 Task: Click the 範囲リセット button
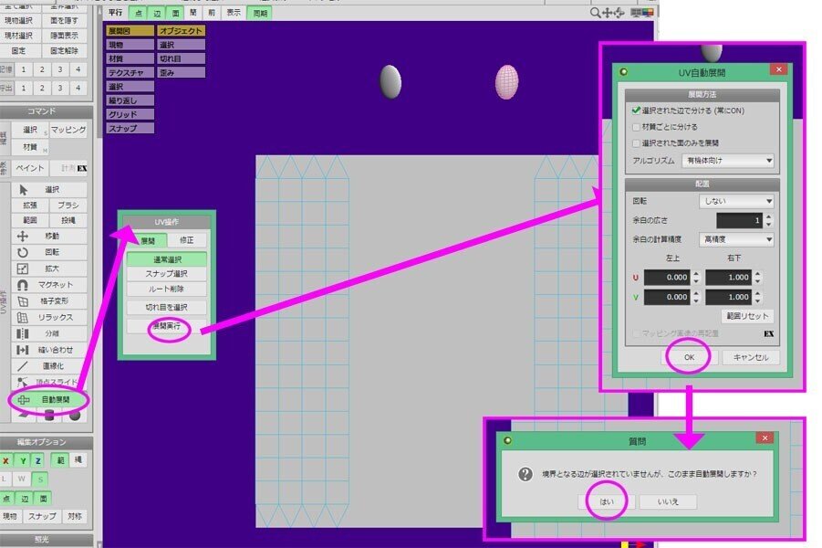click(747, 316)
